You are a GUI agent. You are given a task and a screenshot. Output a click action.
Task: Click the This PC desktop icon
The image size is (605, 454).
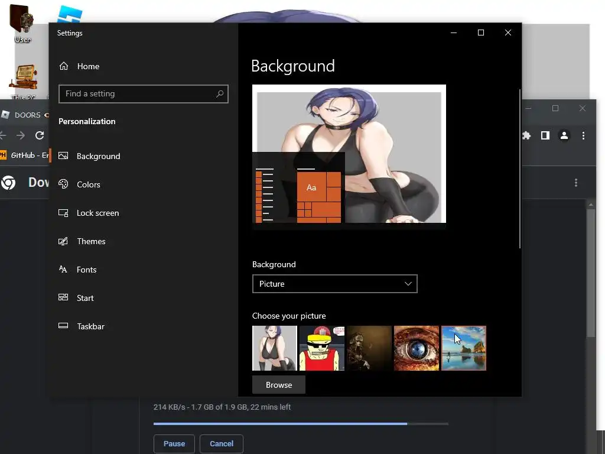[23, 82]
